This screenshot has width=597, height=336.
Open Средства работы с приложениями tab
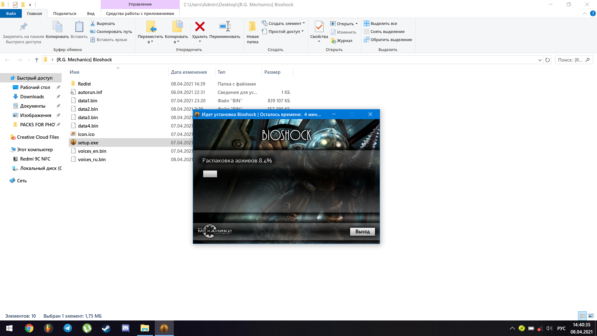coord(140,13)
